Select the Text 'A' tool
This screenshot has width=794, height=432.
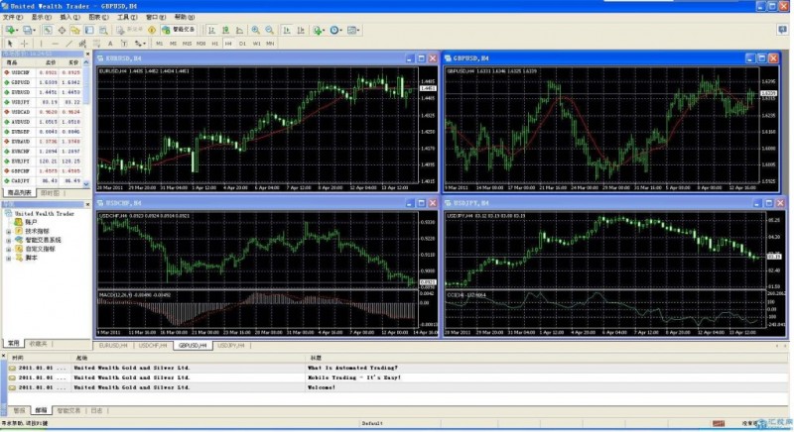pyautogui.click(x=110, y=44)
